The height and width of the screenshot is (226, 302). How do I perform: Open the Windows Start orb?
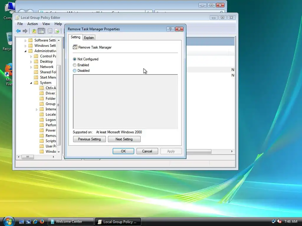pos(9,221)
